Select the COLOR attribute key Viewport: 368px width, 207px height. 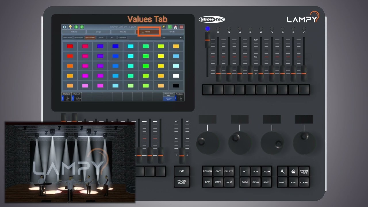tap(267, 171)
